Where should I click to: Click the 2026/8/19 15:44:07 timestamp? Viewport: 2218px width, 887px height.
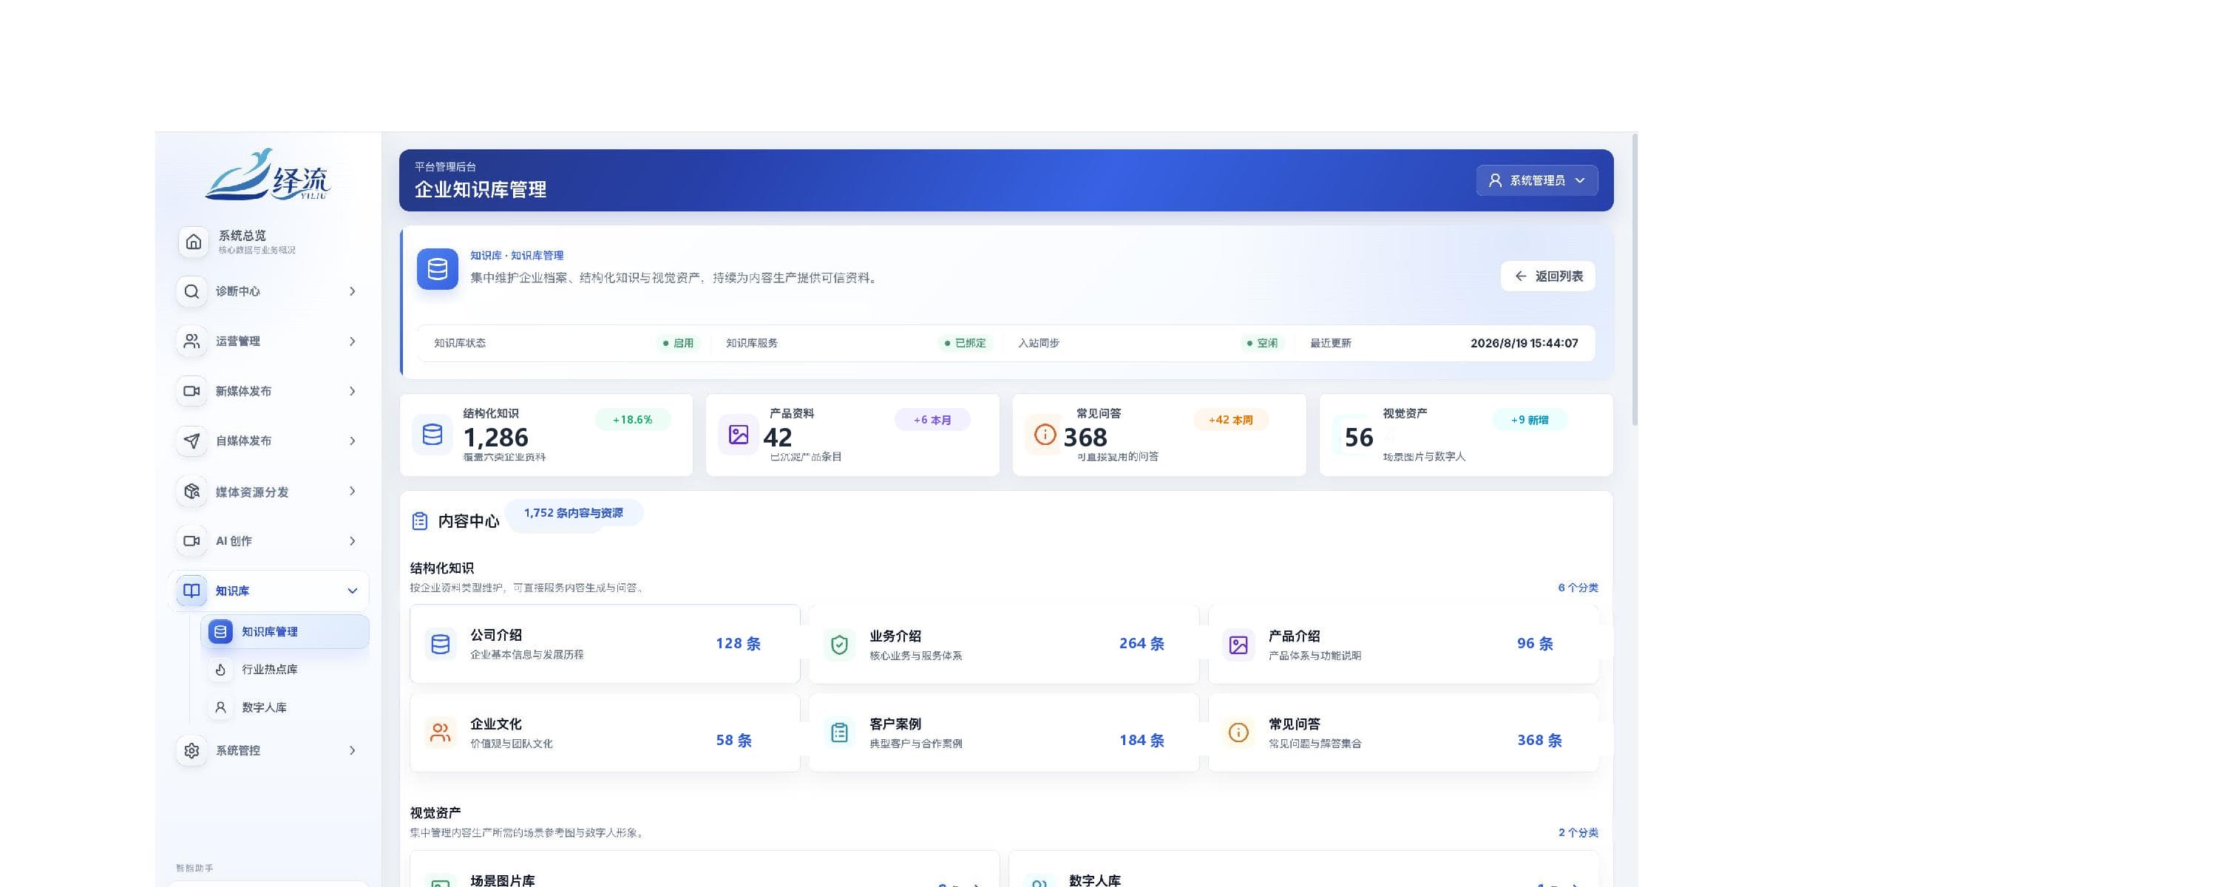(1524, 343)
